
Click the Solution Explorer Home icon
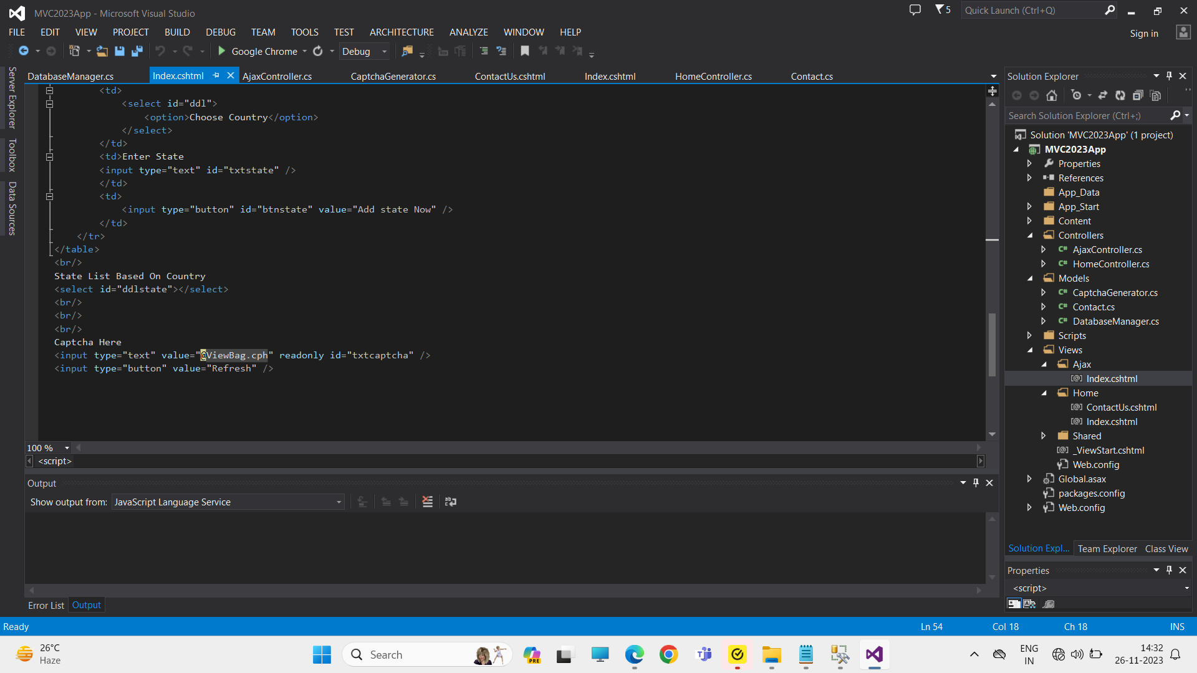coord(1052,95)
